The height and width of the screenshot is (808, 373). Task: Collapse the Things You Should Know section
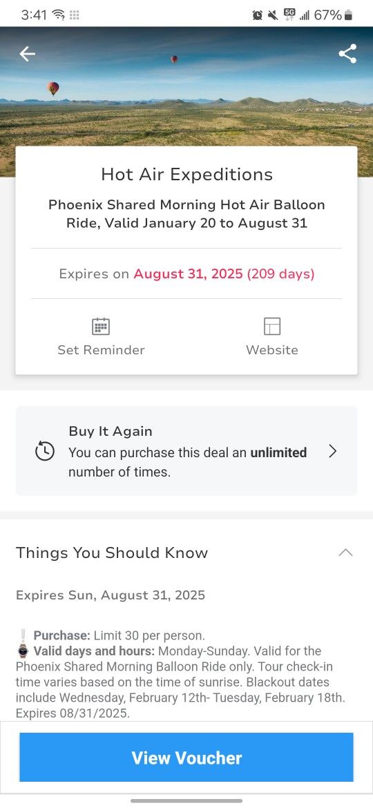click(x=345, y=552)
